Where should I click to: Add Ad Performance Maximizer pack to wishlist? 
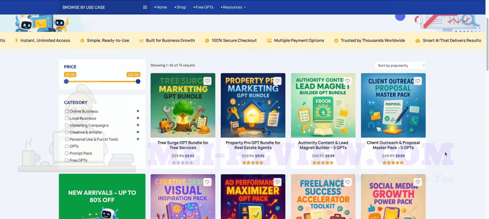tap(277, 182)
